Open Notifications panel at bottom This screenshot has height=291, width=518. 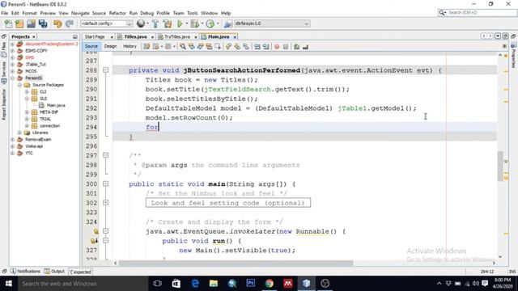pyautogui.click(x=25, y=272)
